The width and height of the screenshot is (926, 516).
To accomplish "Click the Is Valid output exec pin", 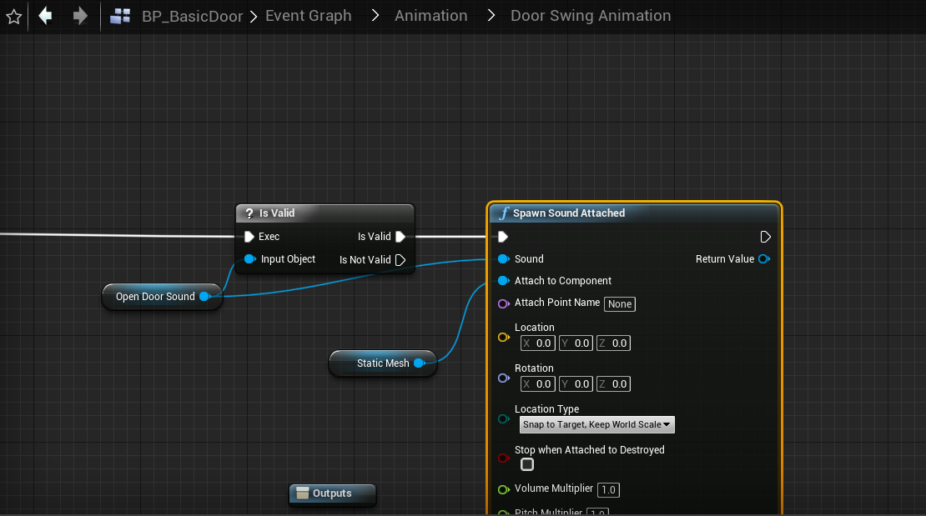I will click(x=400, y=237).
